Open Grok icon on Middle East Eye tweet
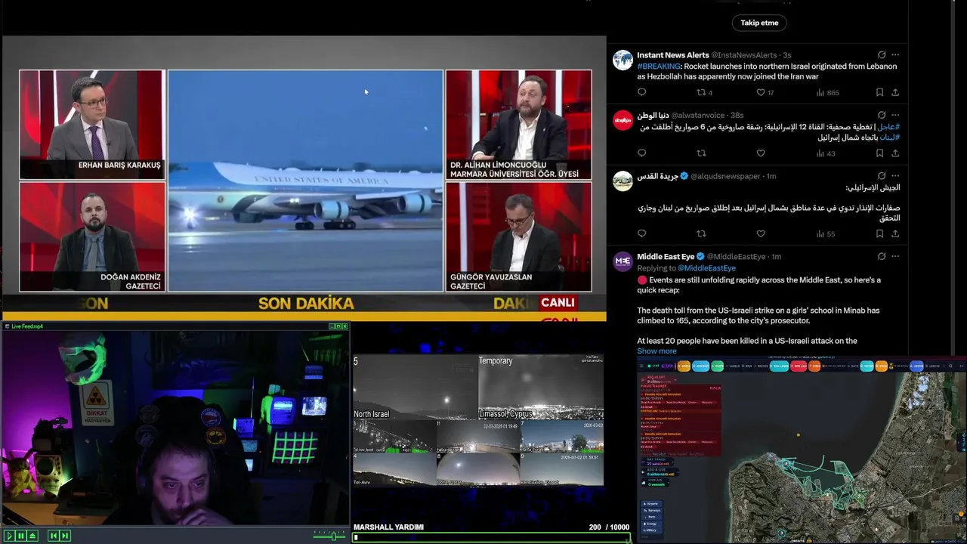 [x=881, y=257]
